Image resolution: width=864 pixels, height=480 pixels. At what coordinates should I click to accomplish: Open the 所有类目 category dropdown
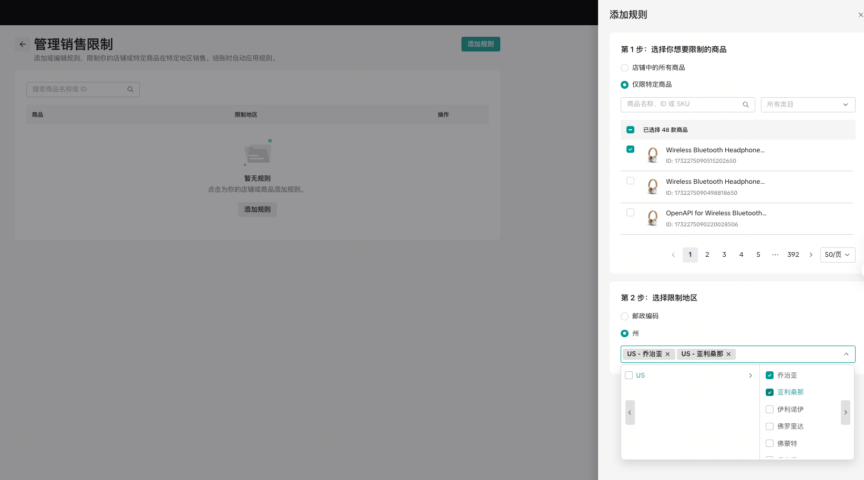808,105
